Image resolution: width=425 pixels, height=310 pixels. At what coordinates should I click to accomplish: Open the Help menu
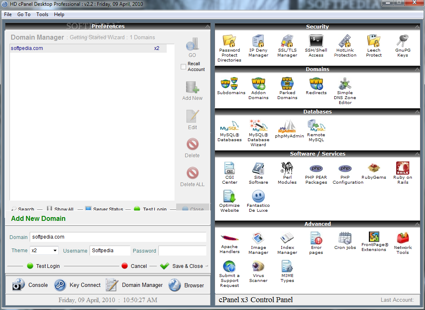(59, 14)
